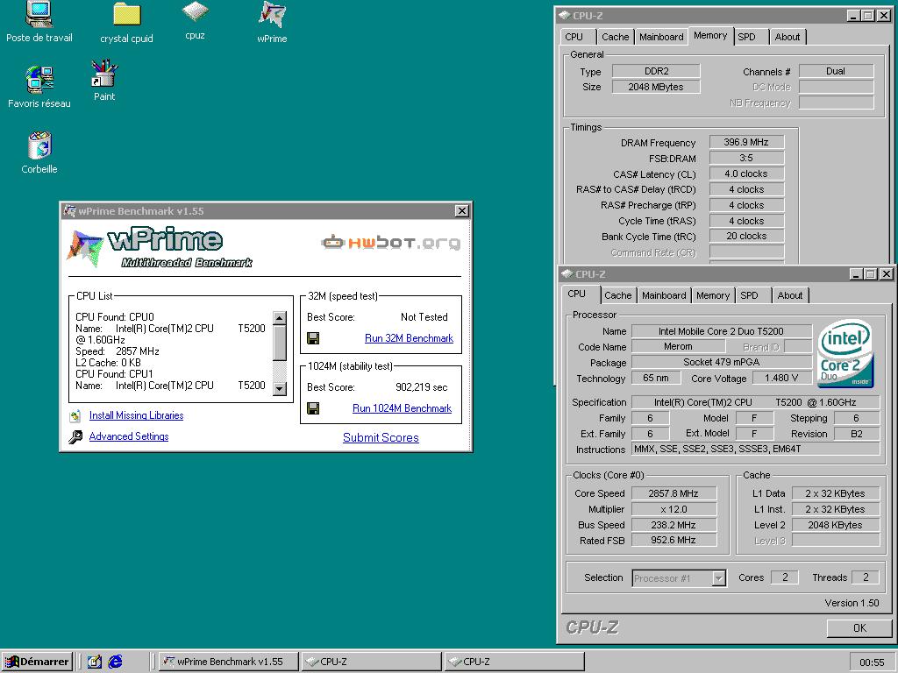This screenshot has width=898, height=673.
Task: Open Mainboard tab in upper CPU-Z
Action: point(661,37)
